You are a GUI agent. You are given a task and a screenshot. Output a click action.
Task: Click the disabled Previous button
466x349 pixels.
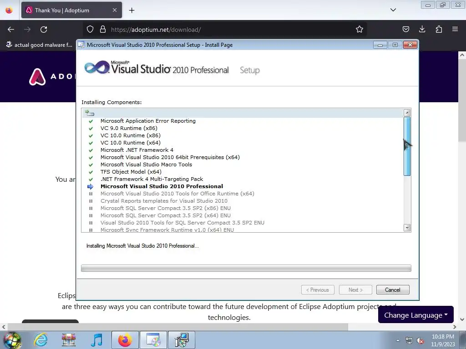click(x=318, y=289)
